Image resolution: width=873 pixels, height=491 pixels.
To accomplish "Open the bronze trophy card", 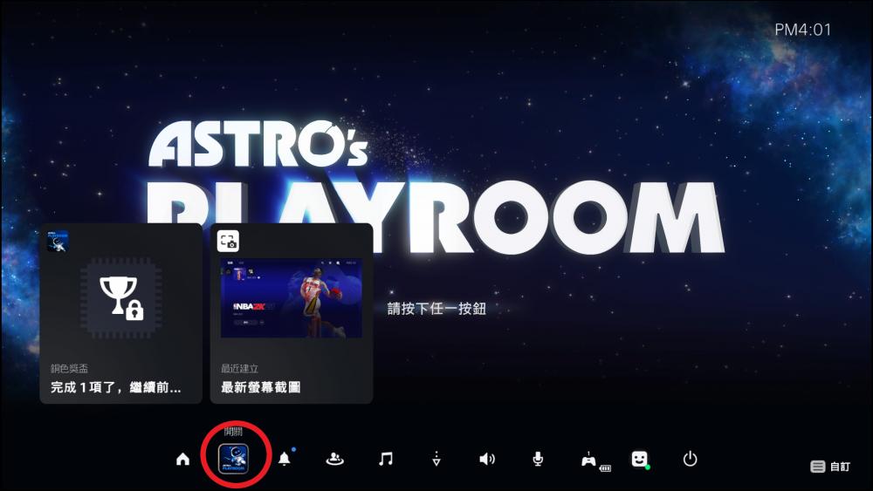I will pyautogui.click(x=120, y=314).
